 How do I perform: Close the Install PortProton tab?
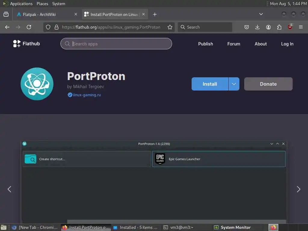click(143, 14)
